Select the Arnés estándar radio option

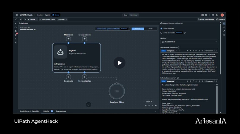[161, 29]
